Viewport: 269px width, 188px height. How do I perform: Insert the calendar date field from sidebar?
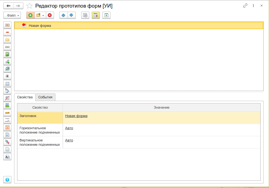pos(7,127)
